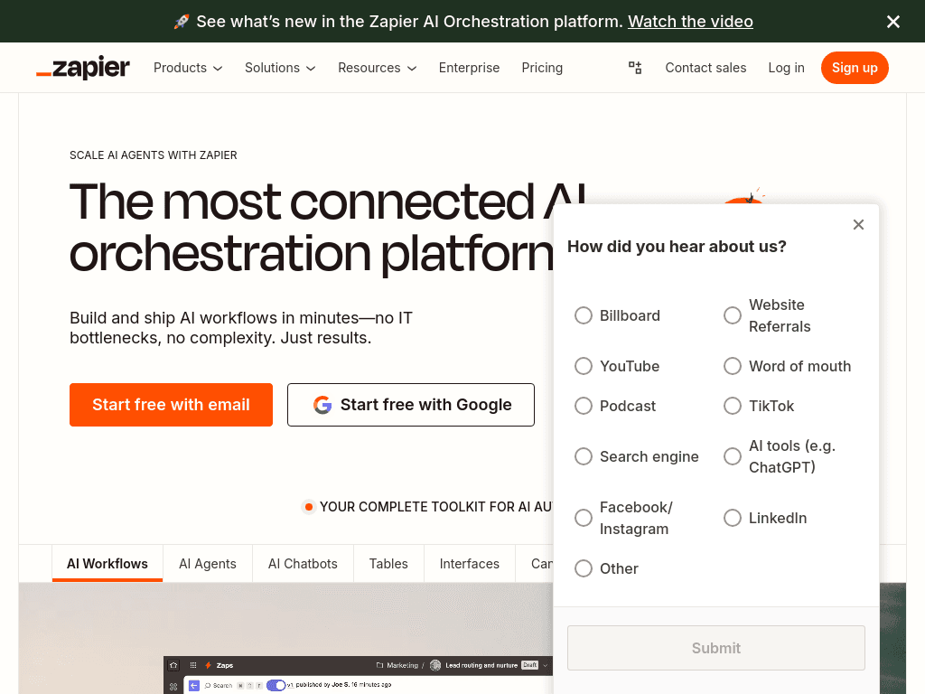The width and height of the screenshot is (925, 694).
Task: Open the Pricing page
Action: [x=542, y=68]
